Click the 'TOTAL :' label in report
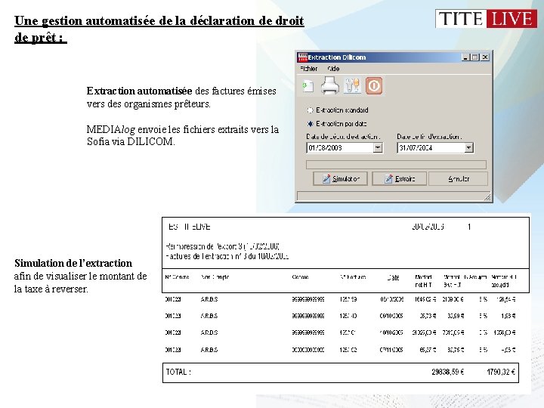The image size is (544, 408). [x=178, y=372]
